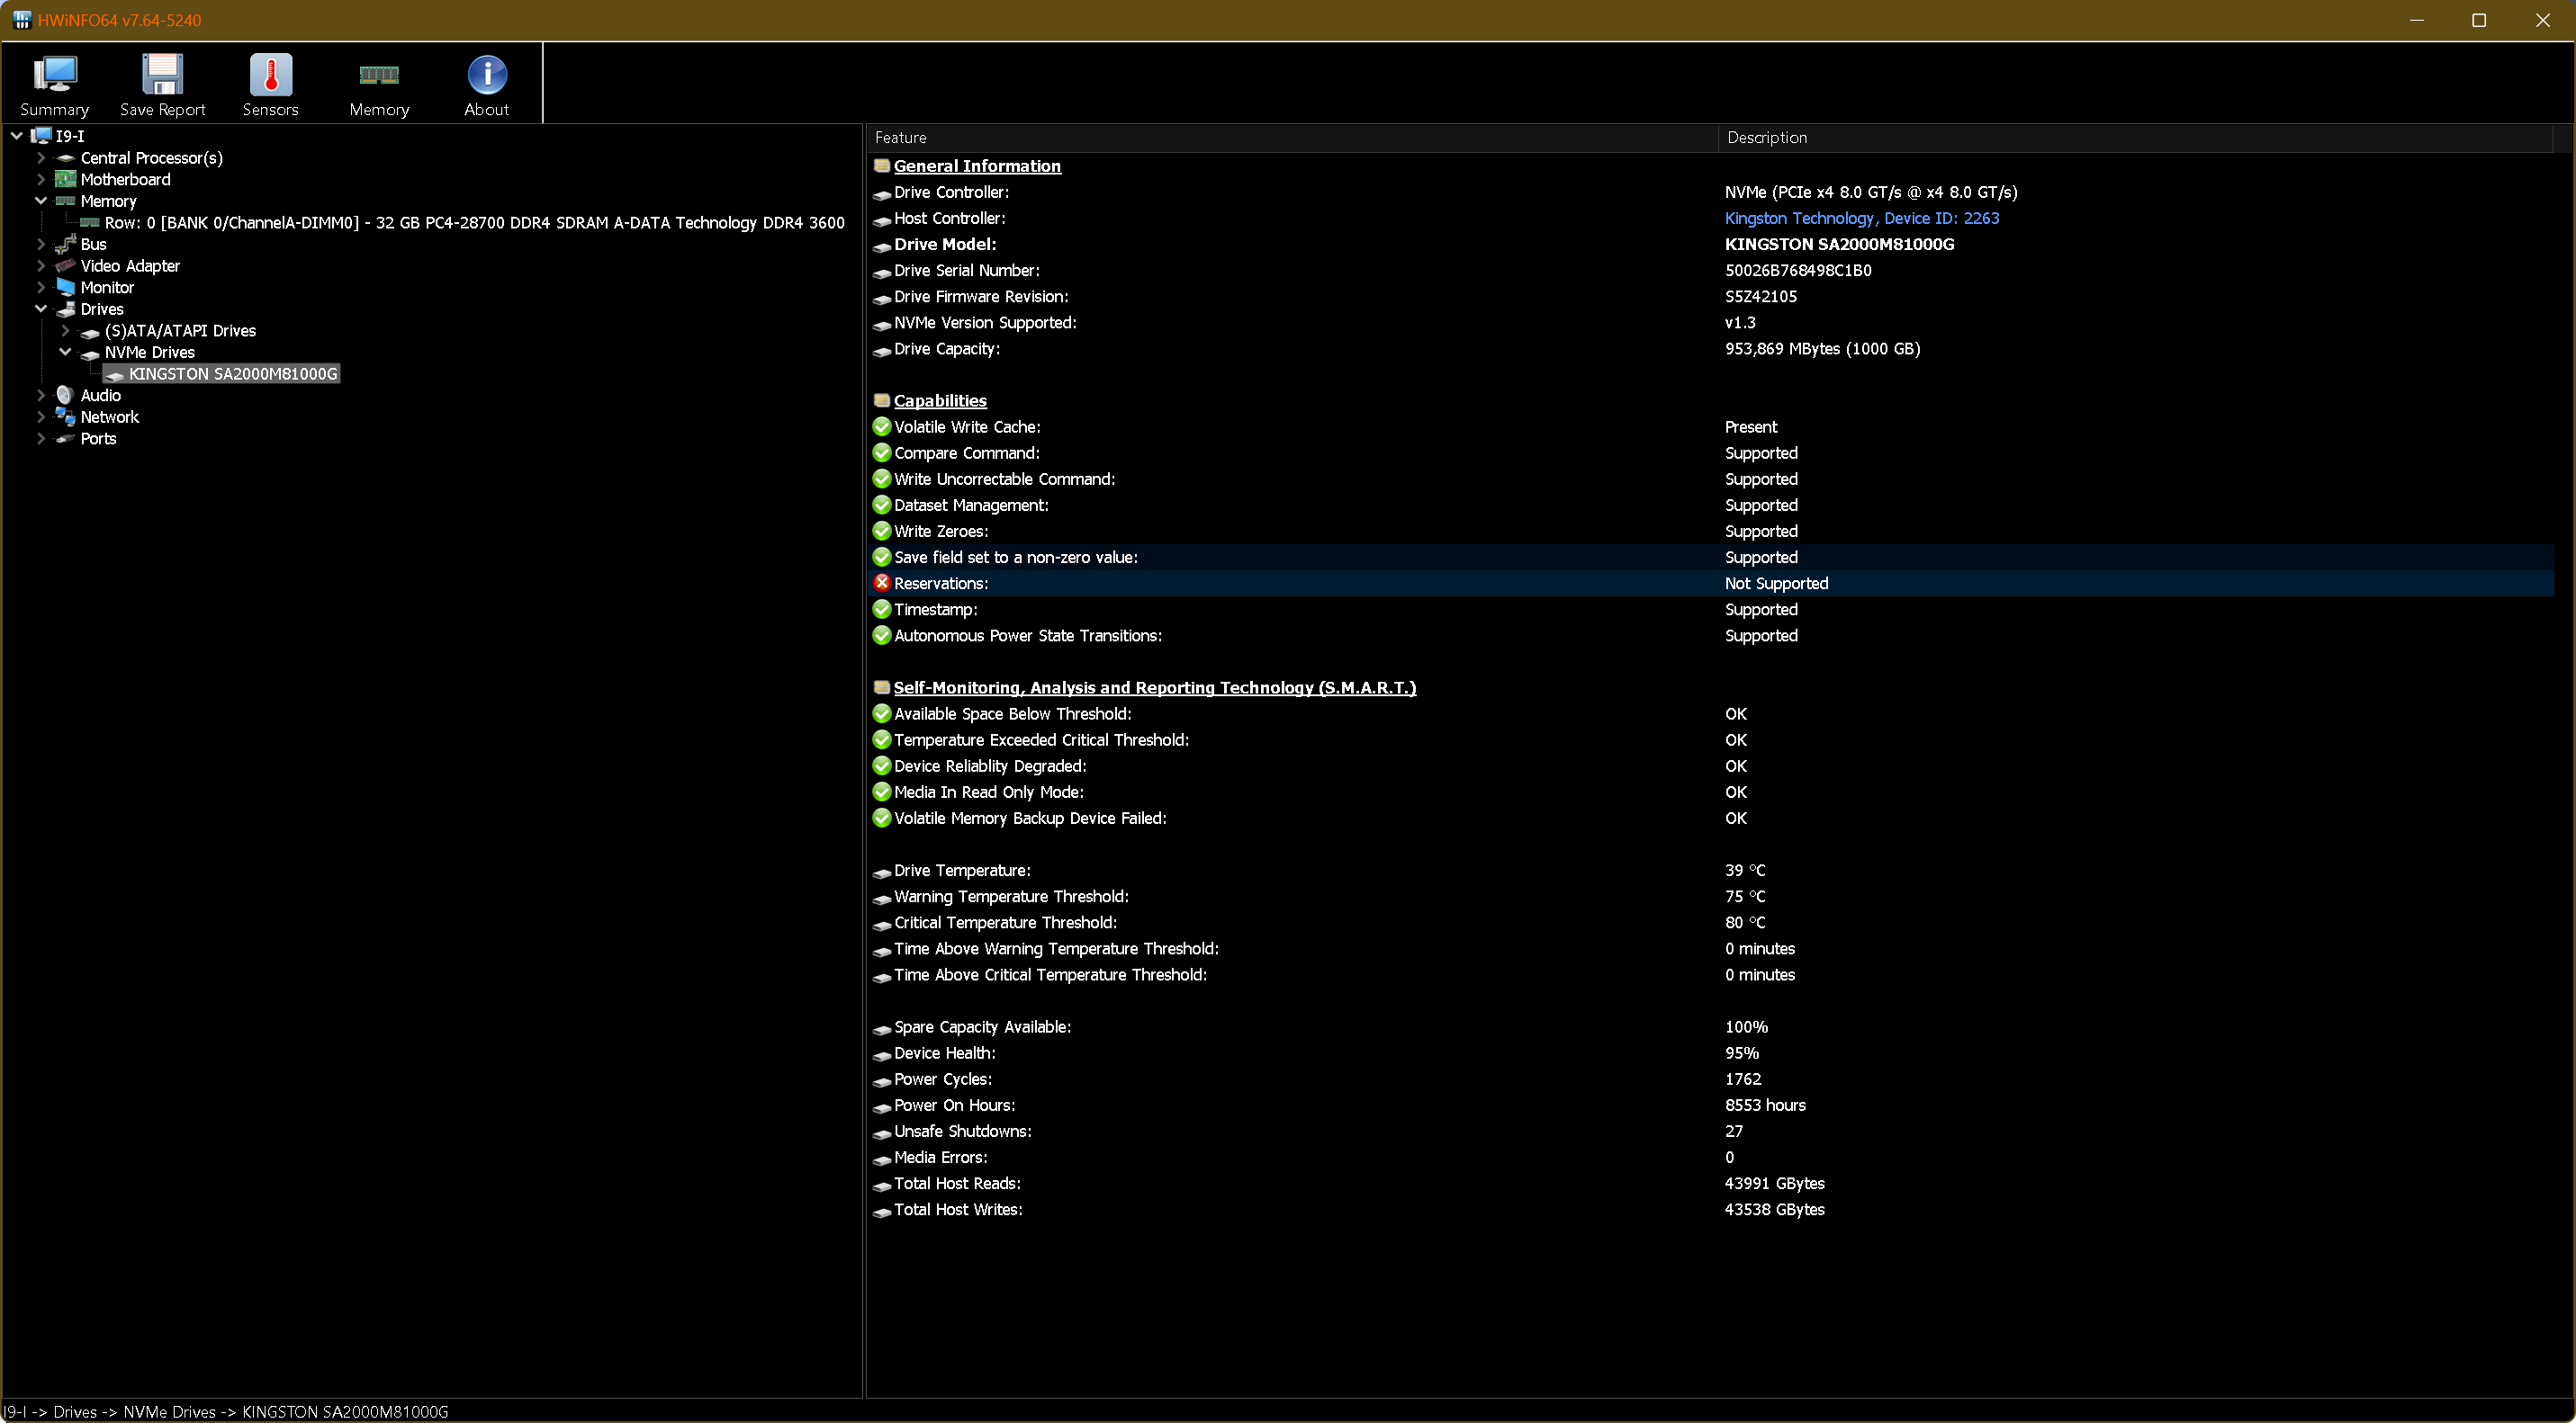Collapse the Drives tree node
Image resolution: width=2576 pixels, height=1423 pixels.
click(41, 309)
